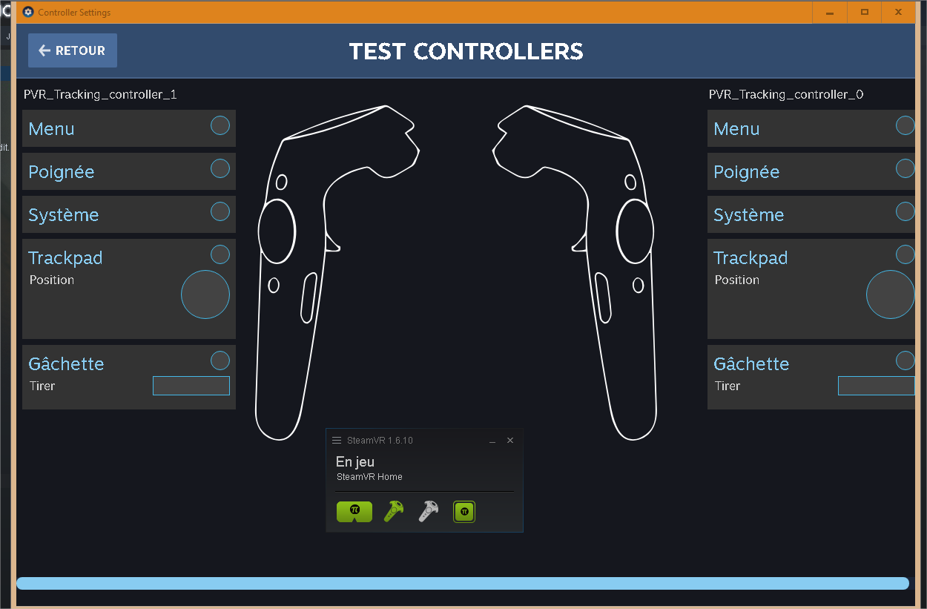Click the right controller Trackpad position circle
Viewport: 927px width, 609px height.
(x=890, y=294)
